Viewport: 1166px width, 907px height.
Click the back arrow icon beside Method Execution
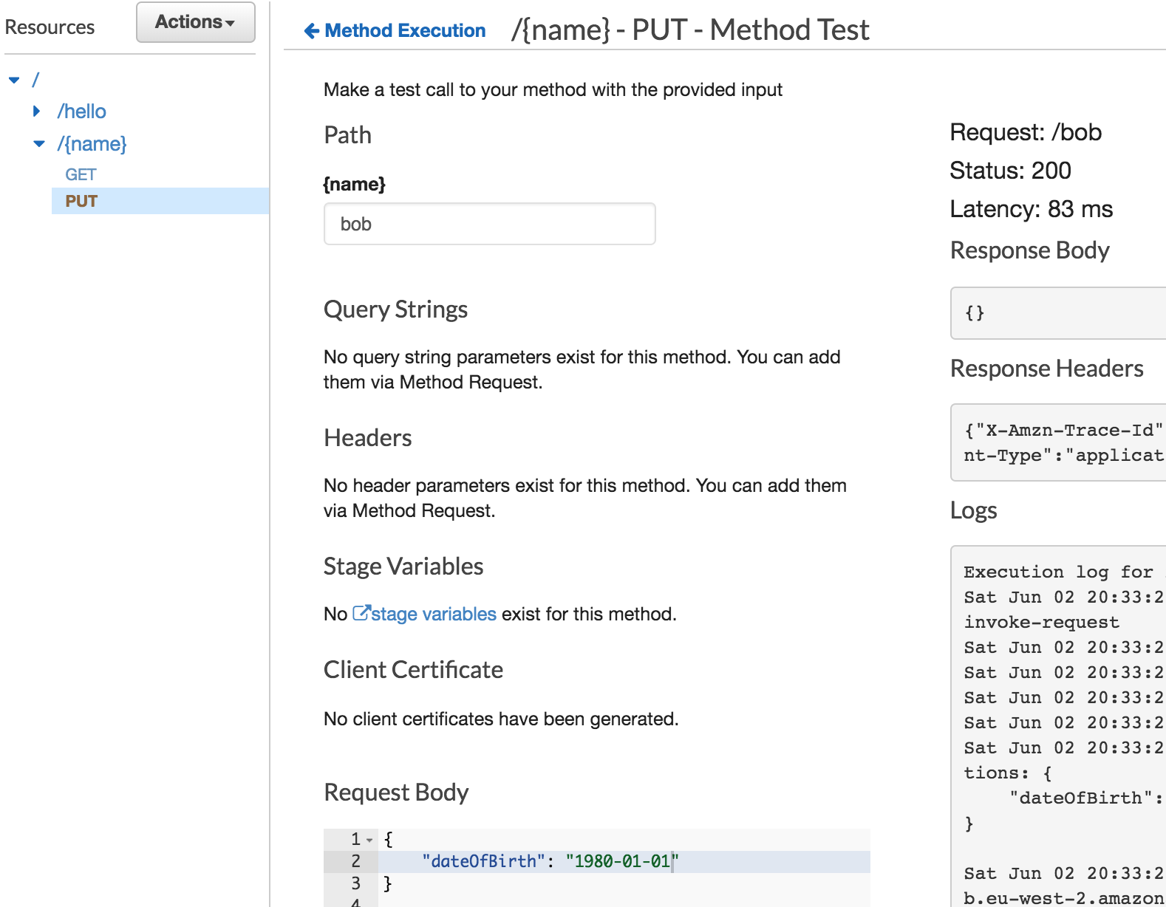point(312,30)
